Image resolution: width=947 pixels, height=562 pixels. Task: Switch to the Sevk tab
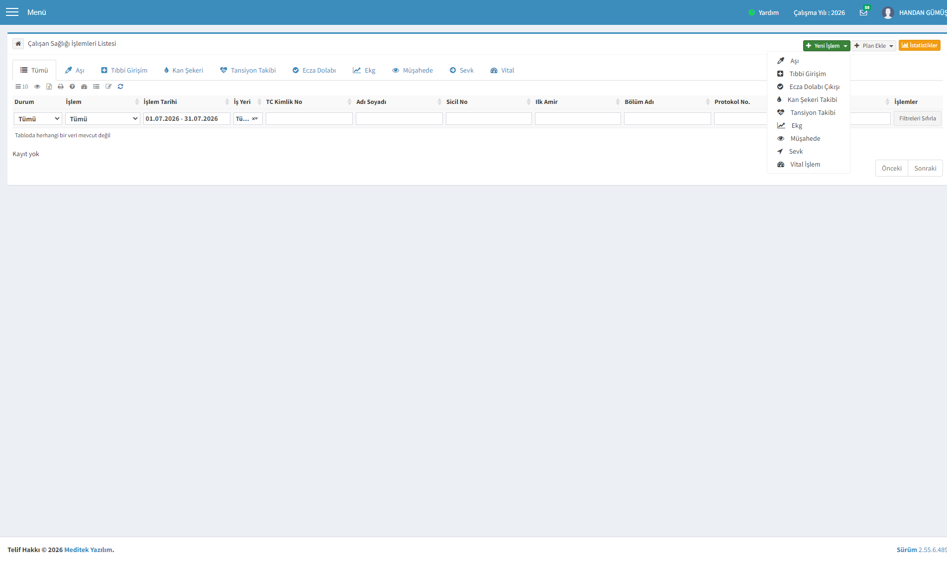pyautogui.click(x=462, y=70)
